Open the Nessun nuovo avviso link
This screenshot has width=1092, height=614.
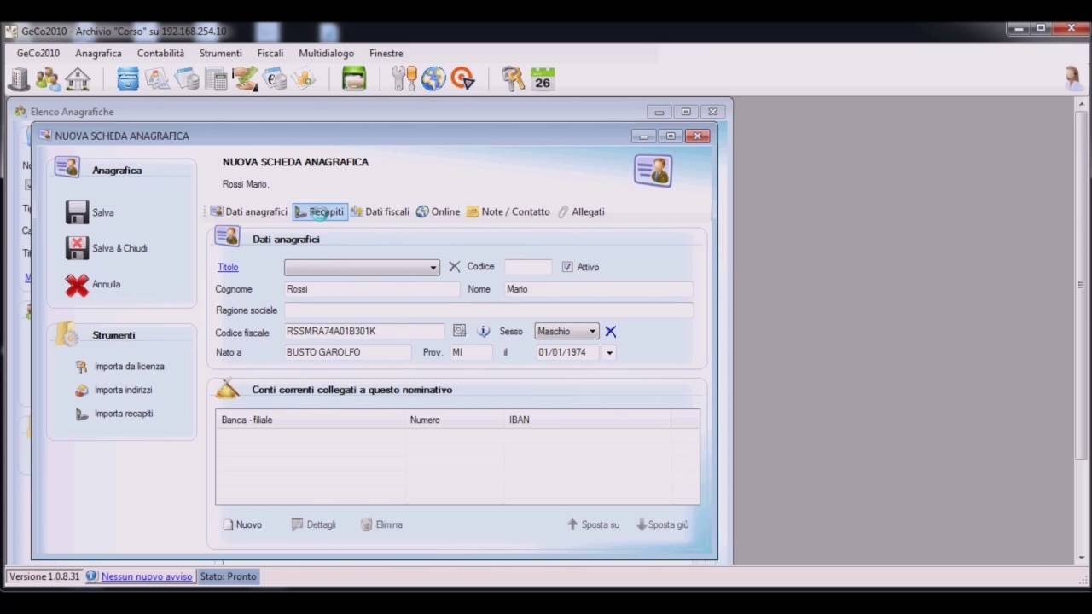tap(147, 576)
